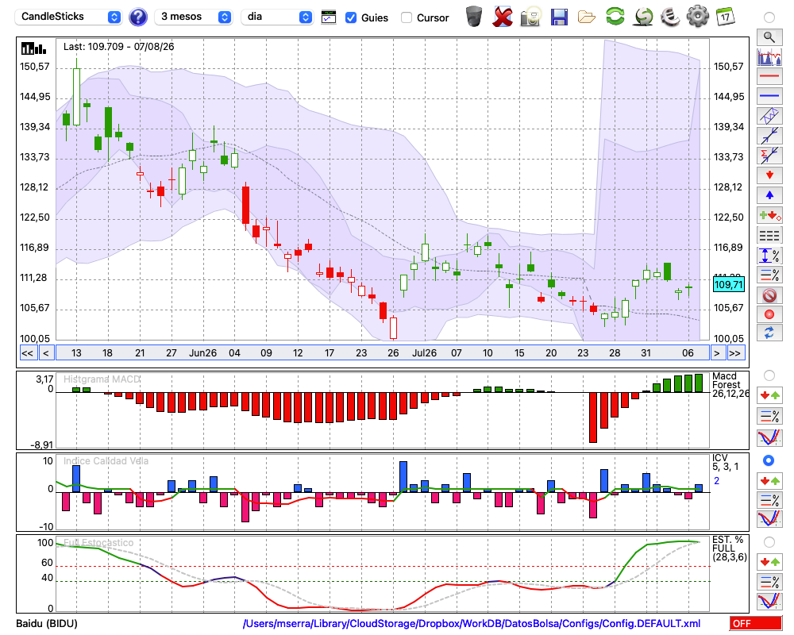The width and height of the screenshot is (794, 635).
Task: Expand the 3 mesos period dropdown
Action: [194, 17]
